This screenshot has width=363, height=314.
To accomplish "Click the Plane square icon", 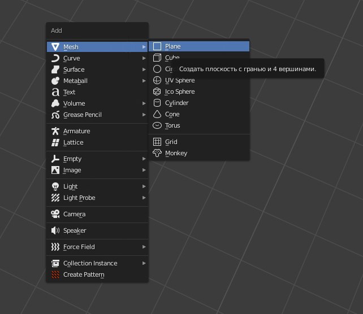I will pos(157,46).
